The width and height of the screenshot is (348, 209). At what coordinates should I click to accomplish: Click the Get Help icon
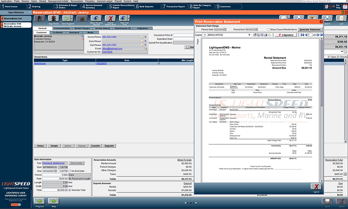336,7
